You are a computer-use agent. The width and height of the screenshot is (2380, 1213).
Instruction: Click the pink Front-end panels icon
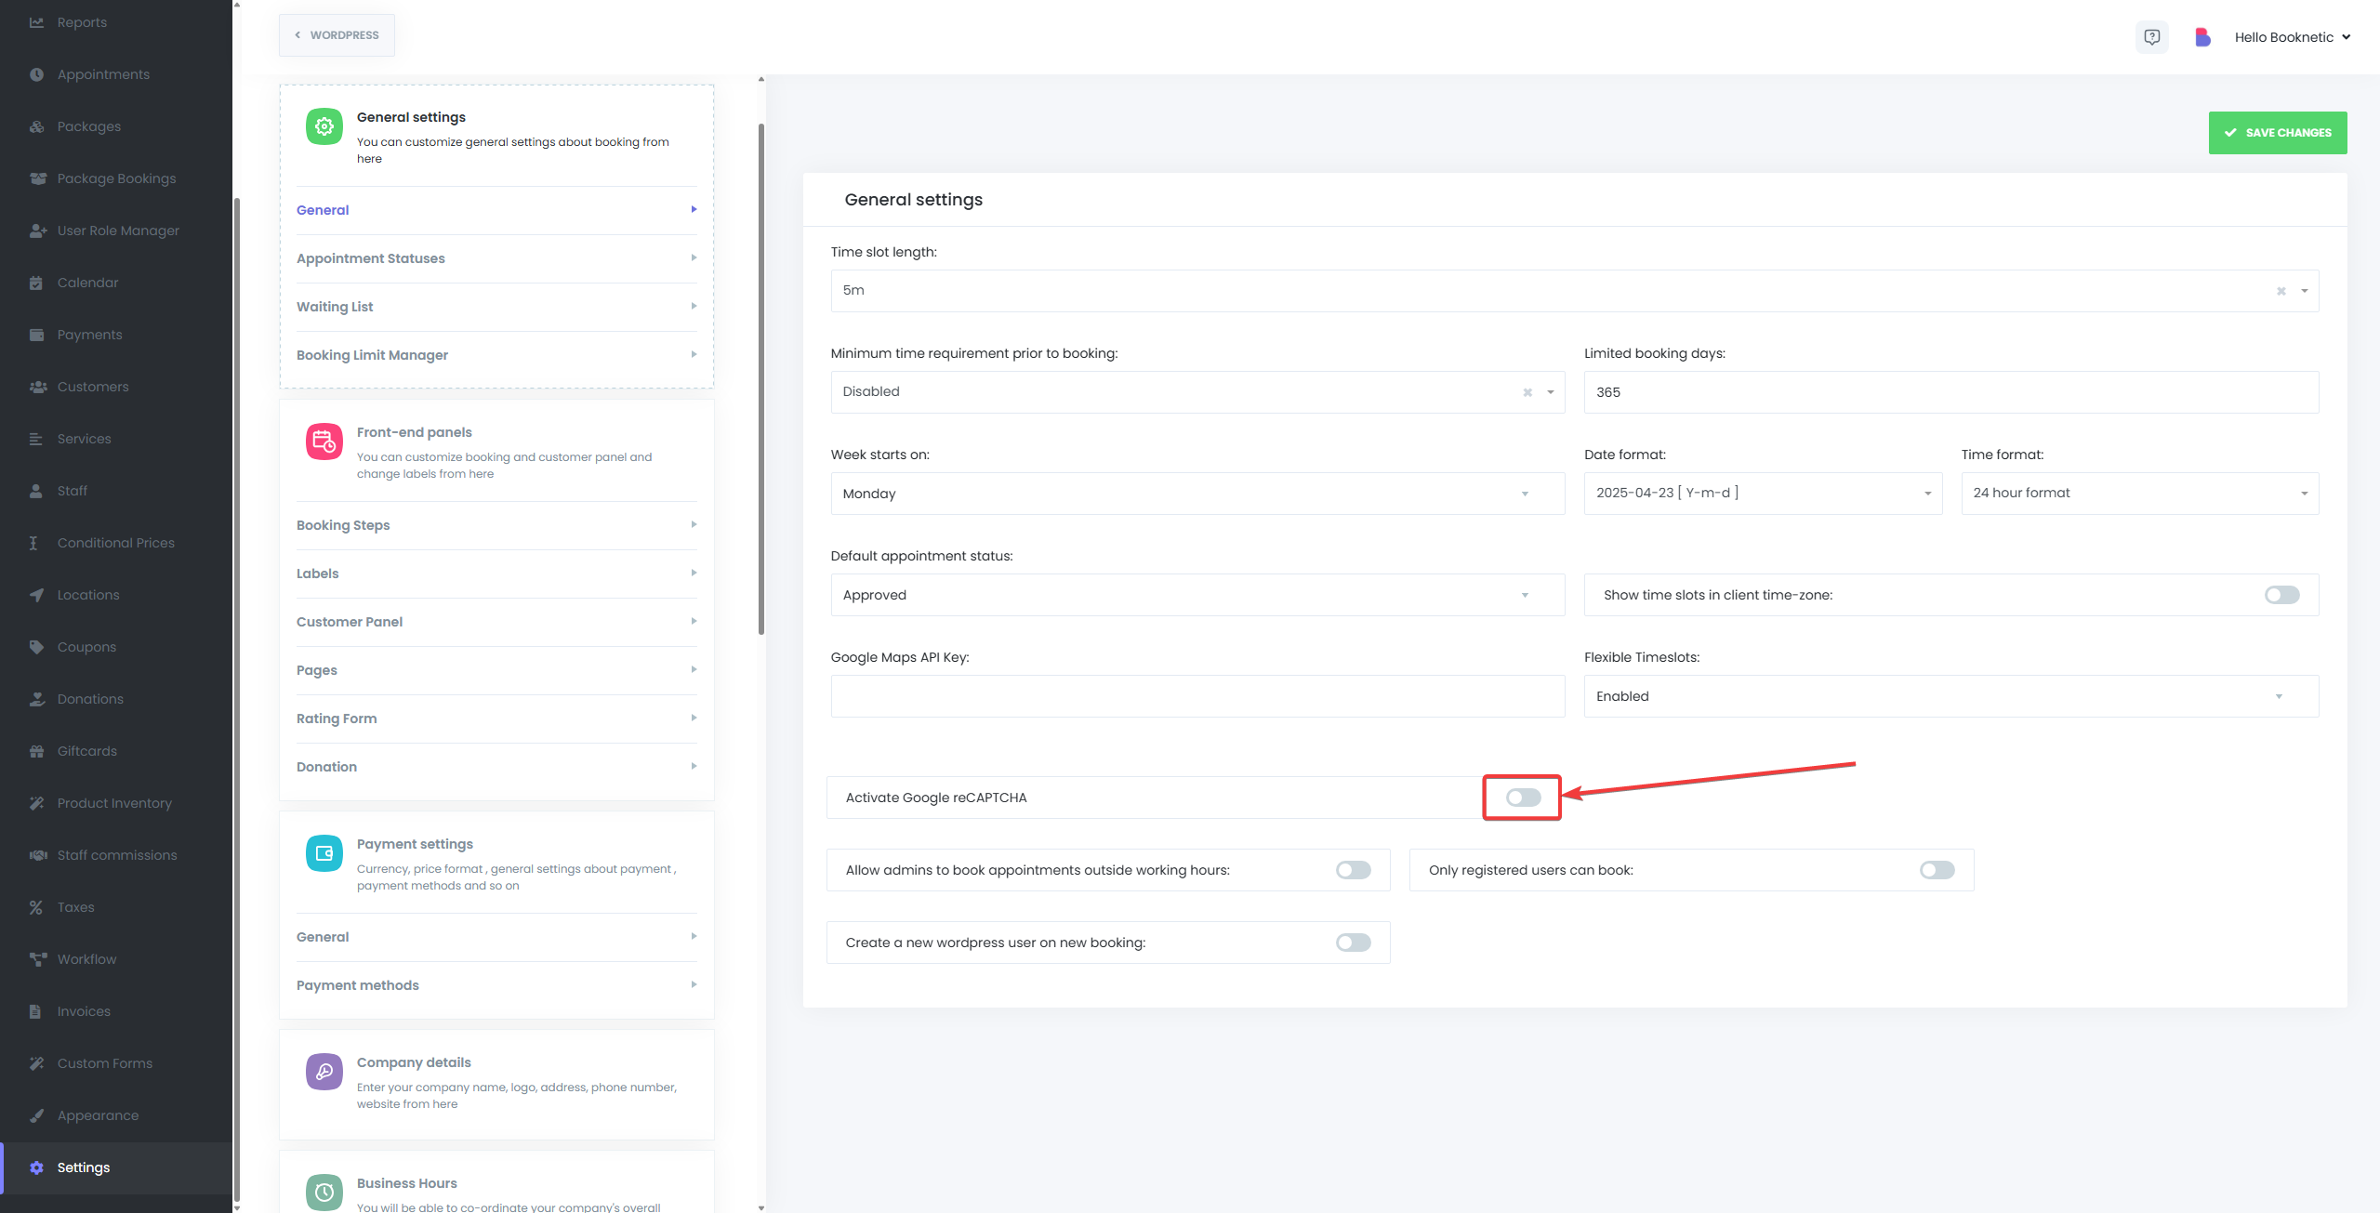tap(324, 442)
